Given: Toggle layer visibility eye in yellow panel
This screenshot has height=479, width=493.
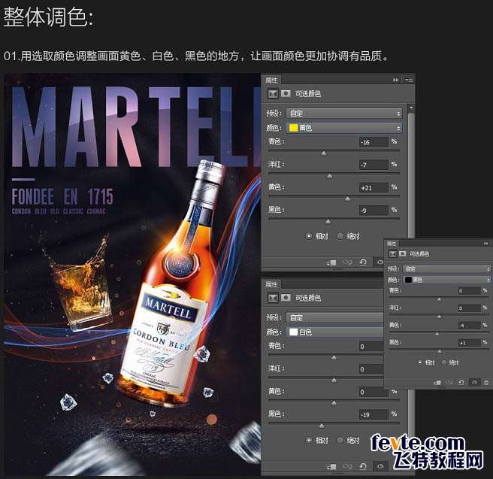Looking at the screenshot, I should pyautogui.click(x=380, y=262).
